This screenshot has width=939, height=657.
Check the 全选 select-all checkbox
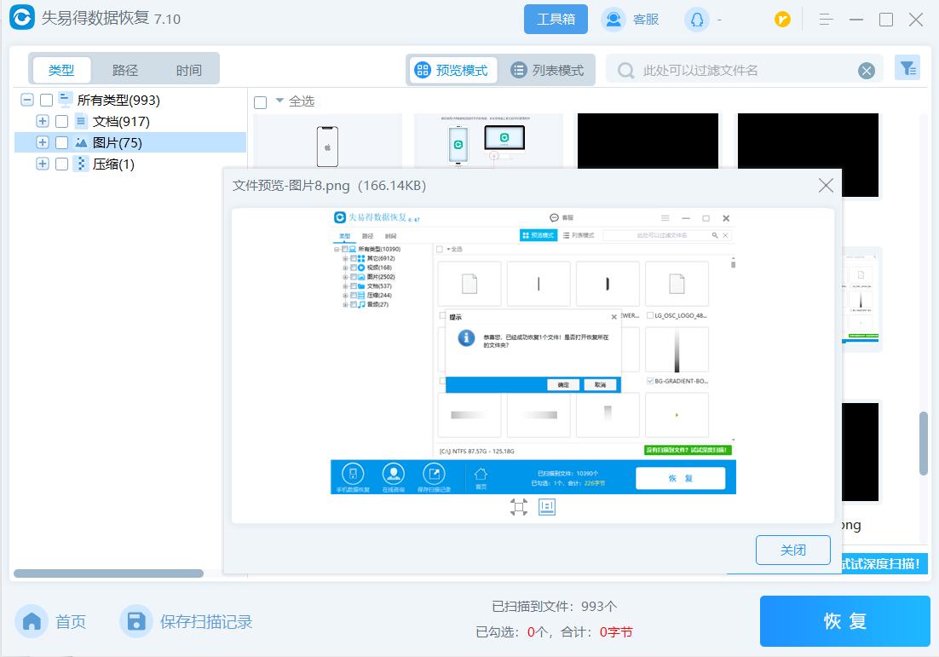pyautogui.click(x=260, y=101)
